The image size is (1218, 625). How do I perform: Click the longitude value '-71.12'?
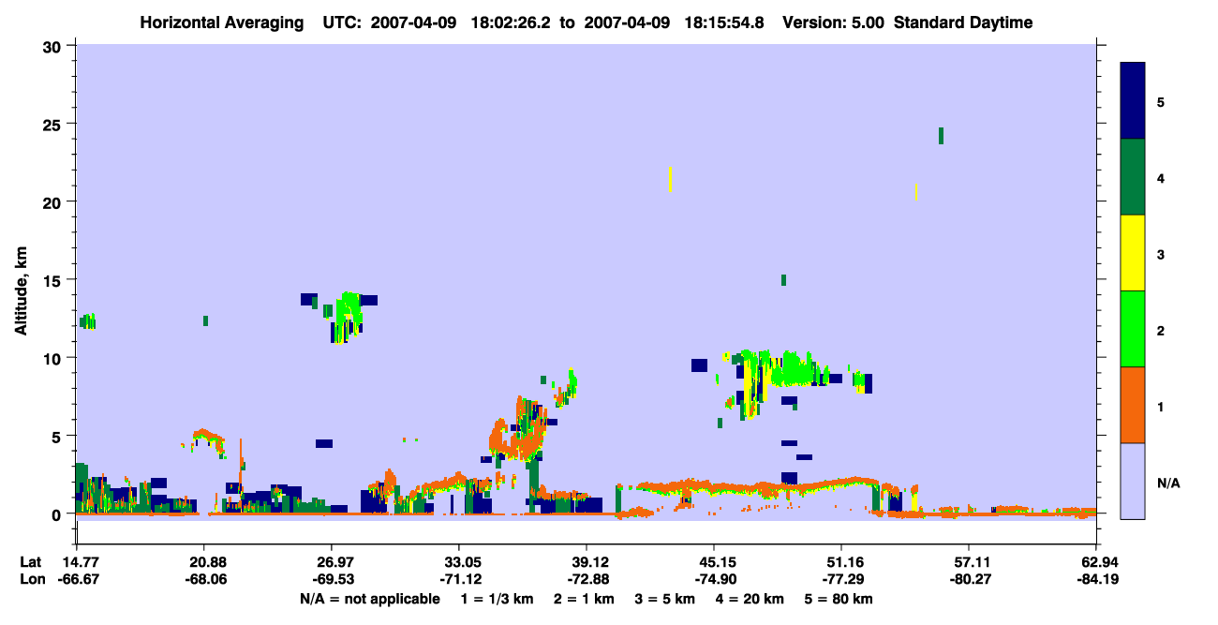[459, 580]
